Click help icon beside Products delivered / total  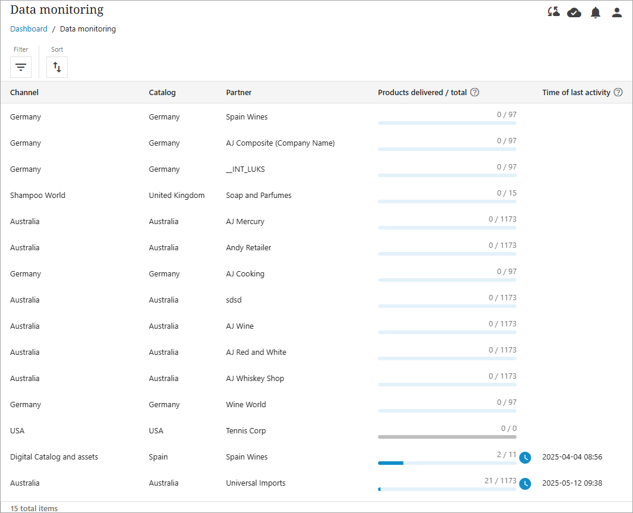[475, 92]
